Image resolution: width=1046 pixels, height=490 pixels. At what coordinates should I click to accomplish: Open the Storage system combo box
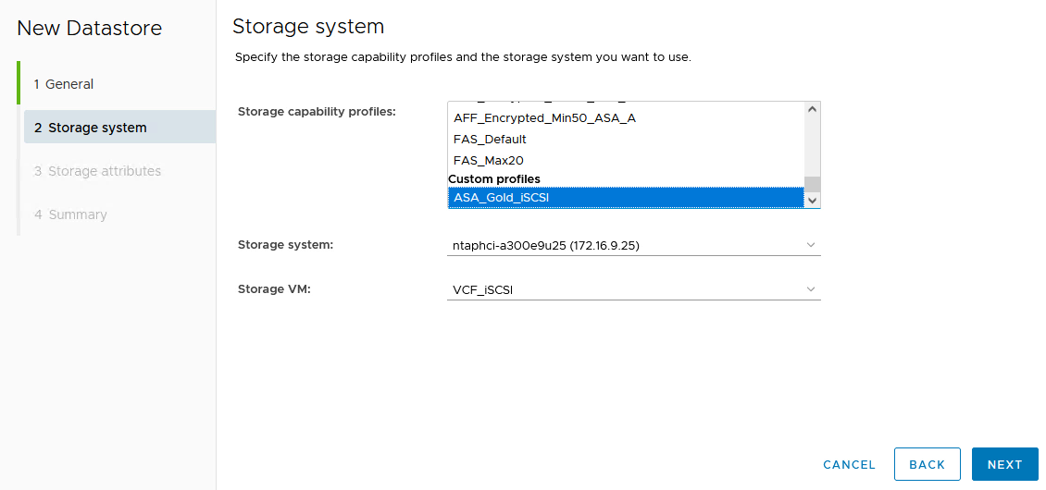point(633,246)
